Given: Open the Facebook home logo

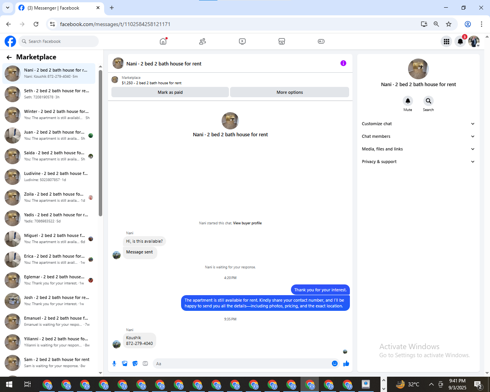Looking at the screenshot, I should pyautogui.click(x=10, y=41).
